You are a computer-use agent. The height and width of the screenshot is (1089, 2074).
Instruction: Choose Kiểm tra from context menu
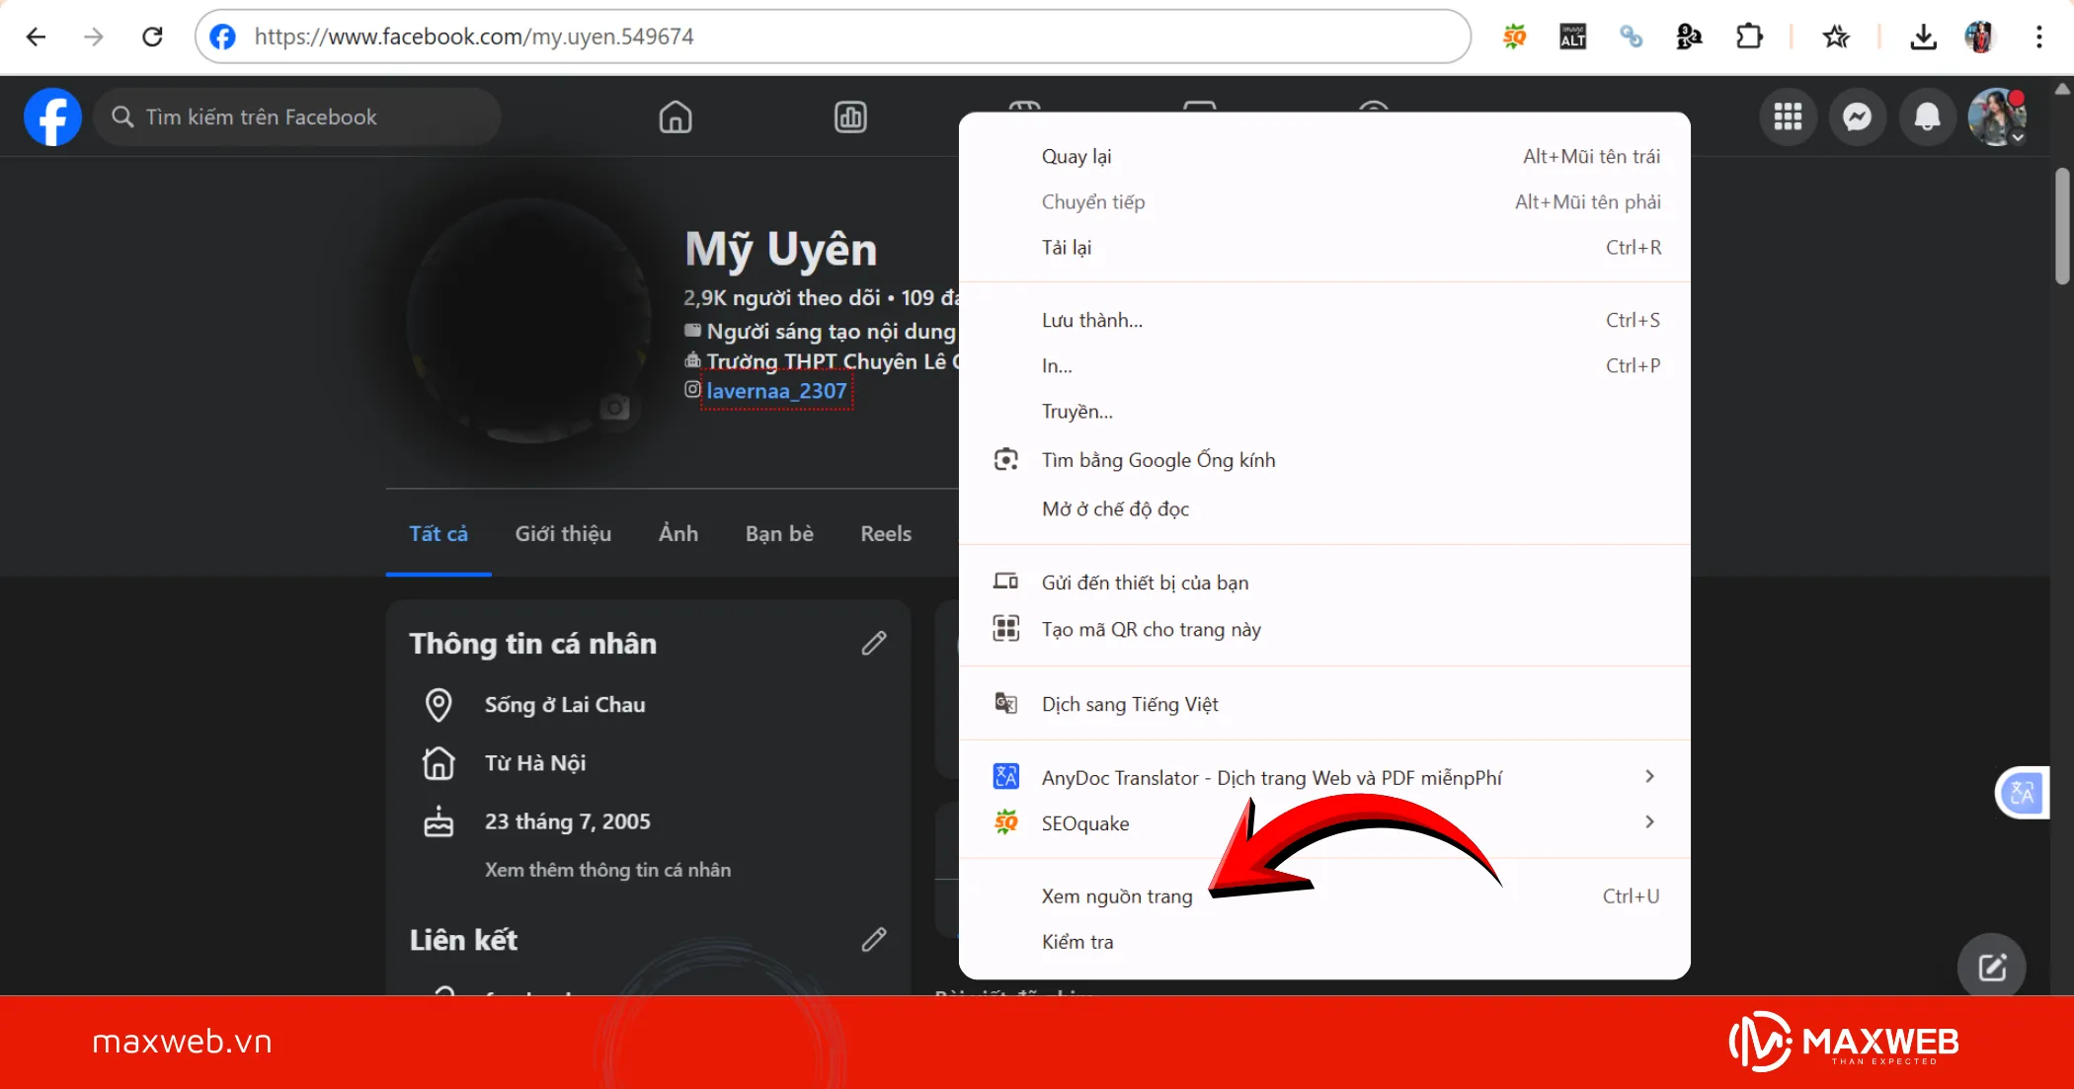(x=1077, y=942)
